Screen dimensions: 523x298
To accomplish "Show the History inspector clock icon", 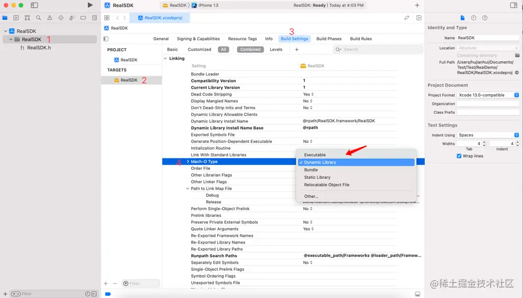I will [474, 18].
